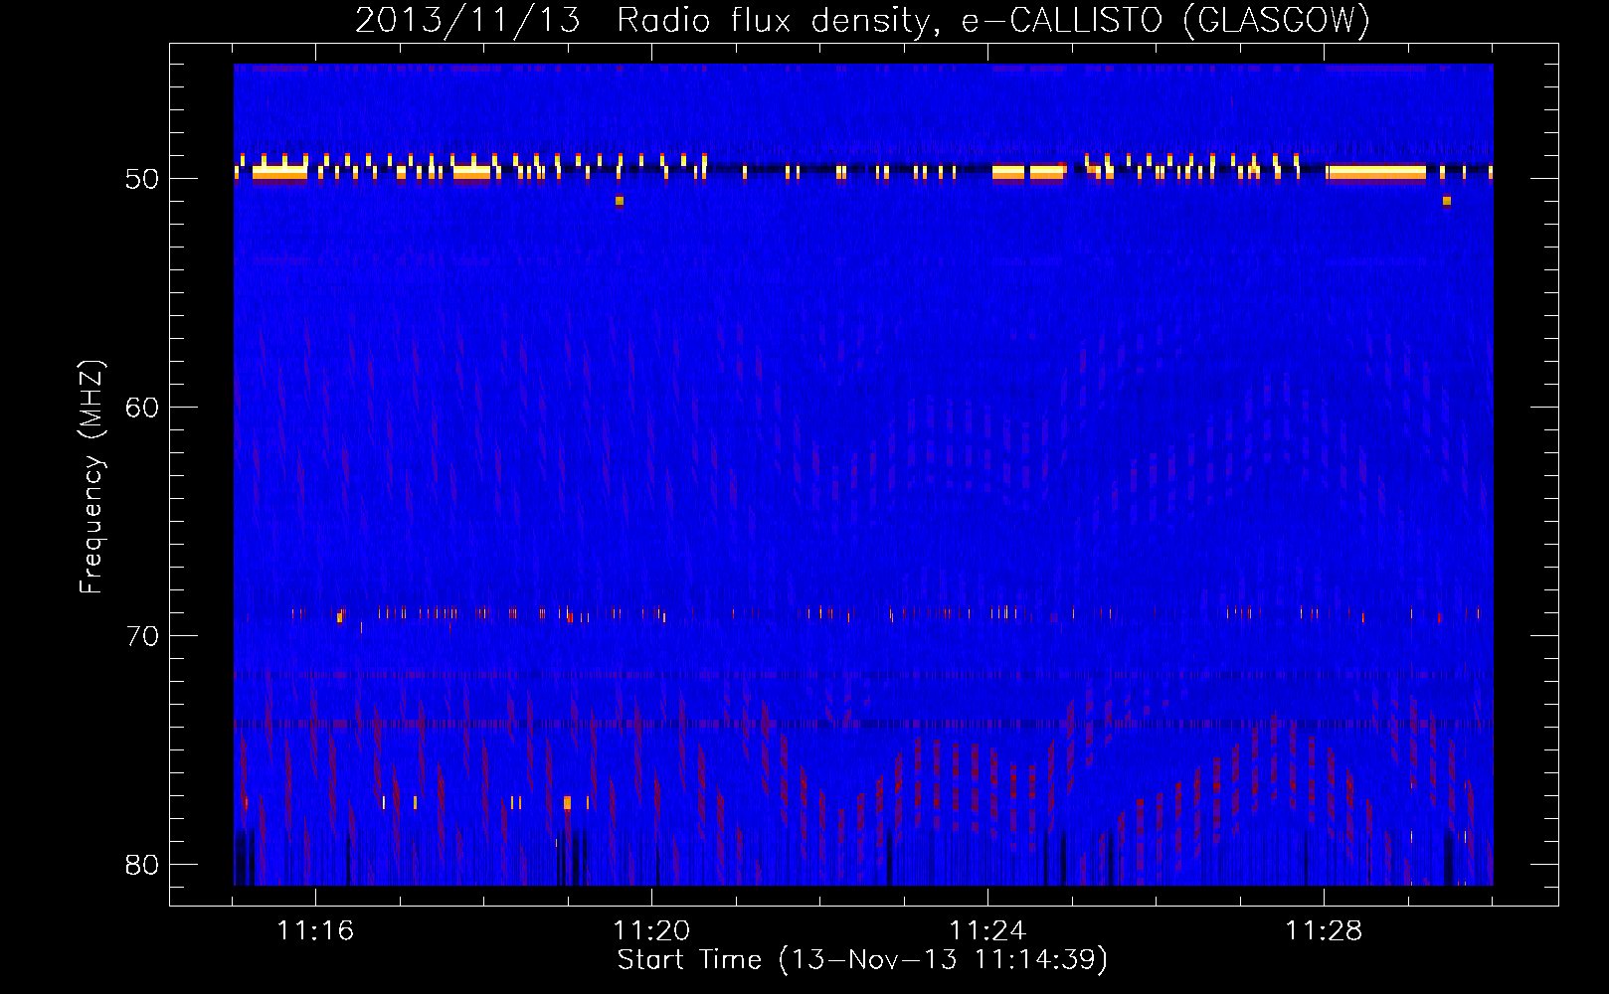Click the "Start Time (13-Nov-13 11:14:39)" label
Image resolution: width=1609 pixels, height=994 pixels.
[862, 960]
